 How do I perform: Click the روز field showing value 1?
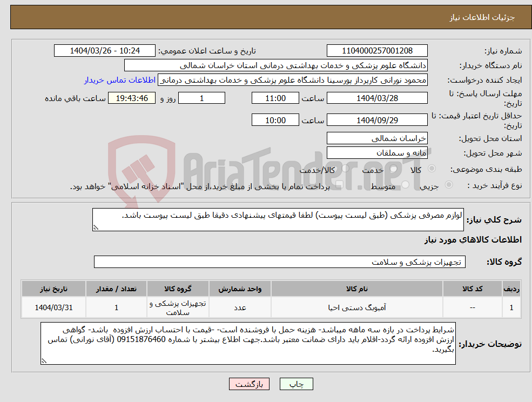pyautogui.click(x=201, y=98)
